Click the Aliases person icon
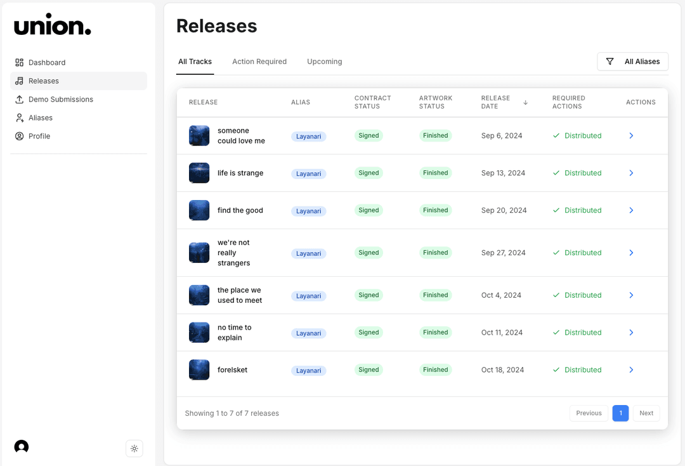 coord(20,117)
